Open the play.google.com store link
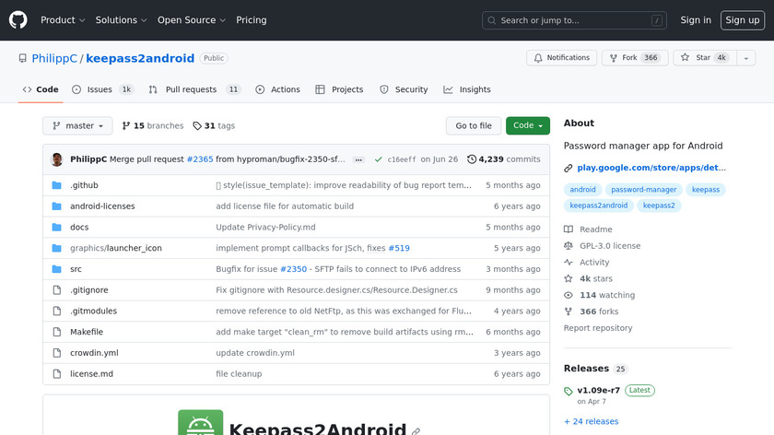774x435 pixels. [x=651, y=168]
